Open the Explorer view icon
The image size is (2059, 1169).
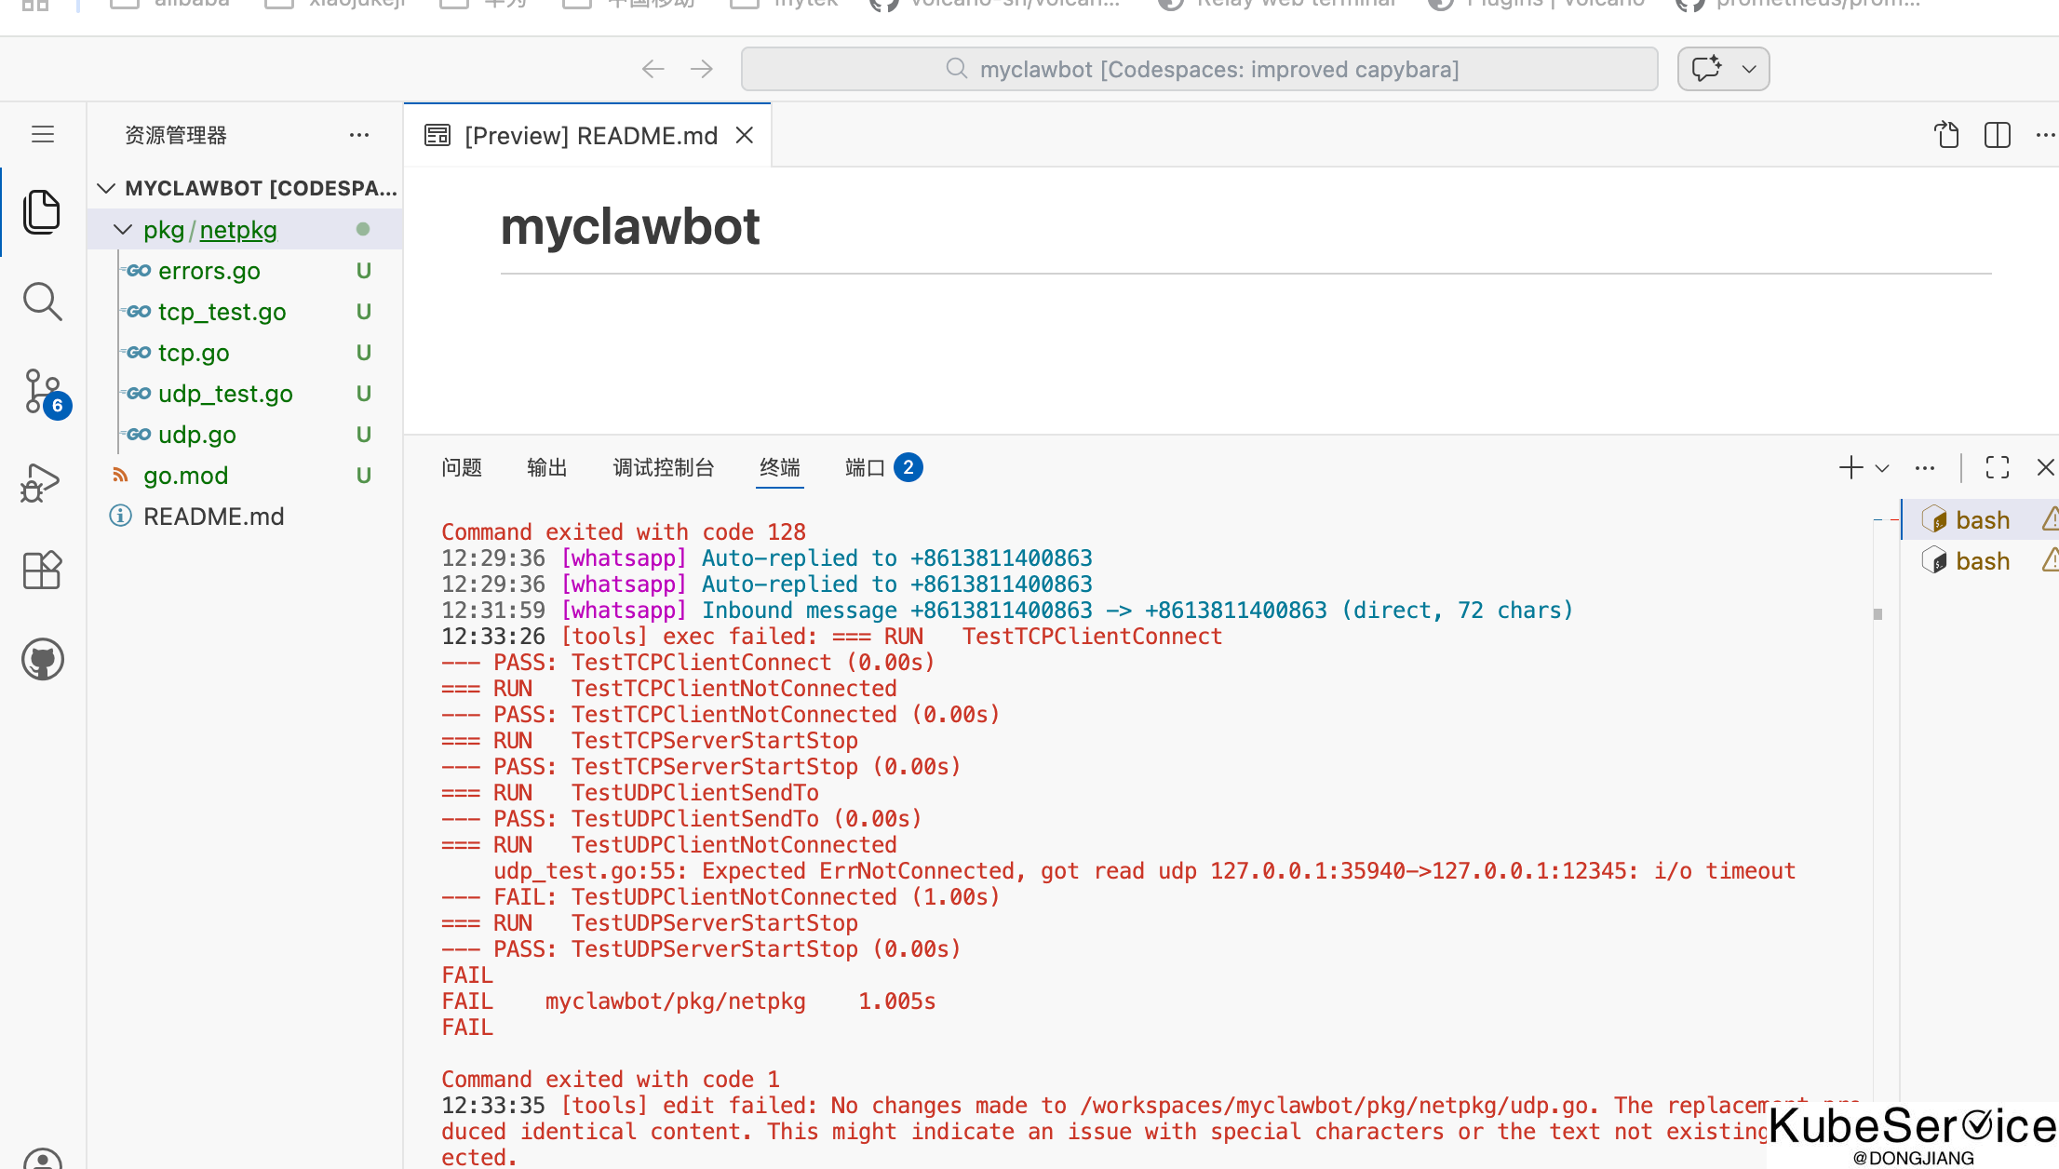click(x=42, y=212)
